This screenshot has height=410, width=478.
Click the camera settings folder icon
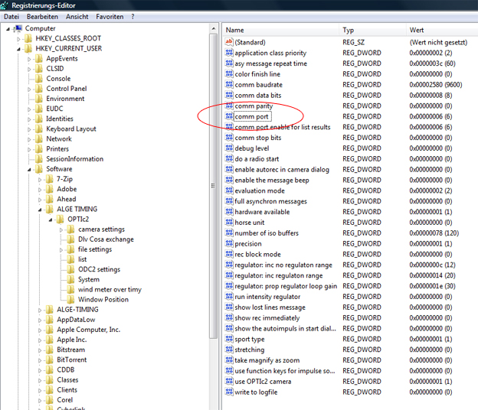tap(71, 229)
